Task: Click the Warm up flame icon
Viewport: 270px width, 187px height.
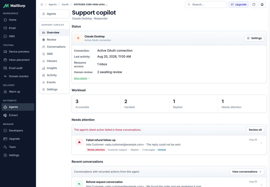Action: click(x=5, y=92)
